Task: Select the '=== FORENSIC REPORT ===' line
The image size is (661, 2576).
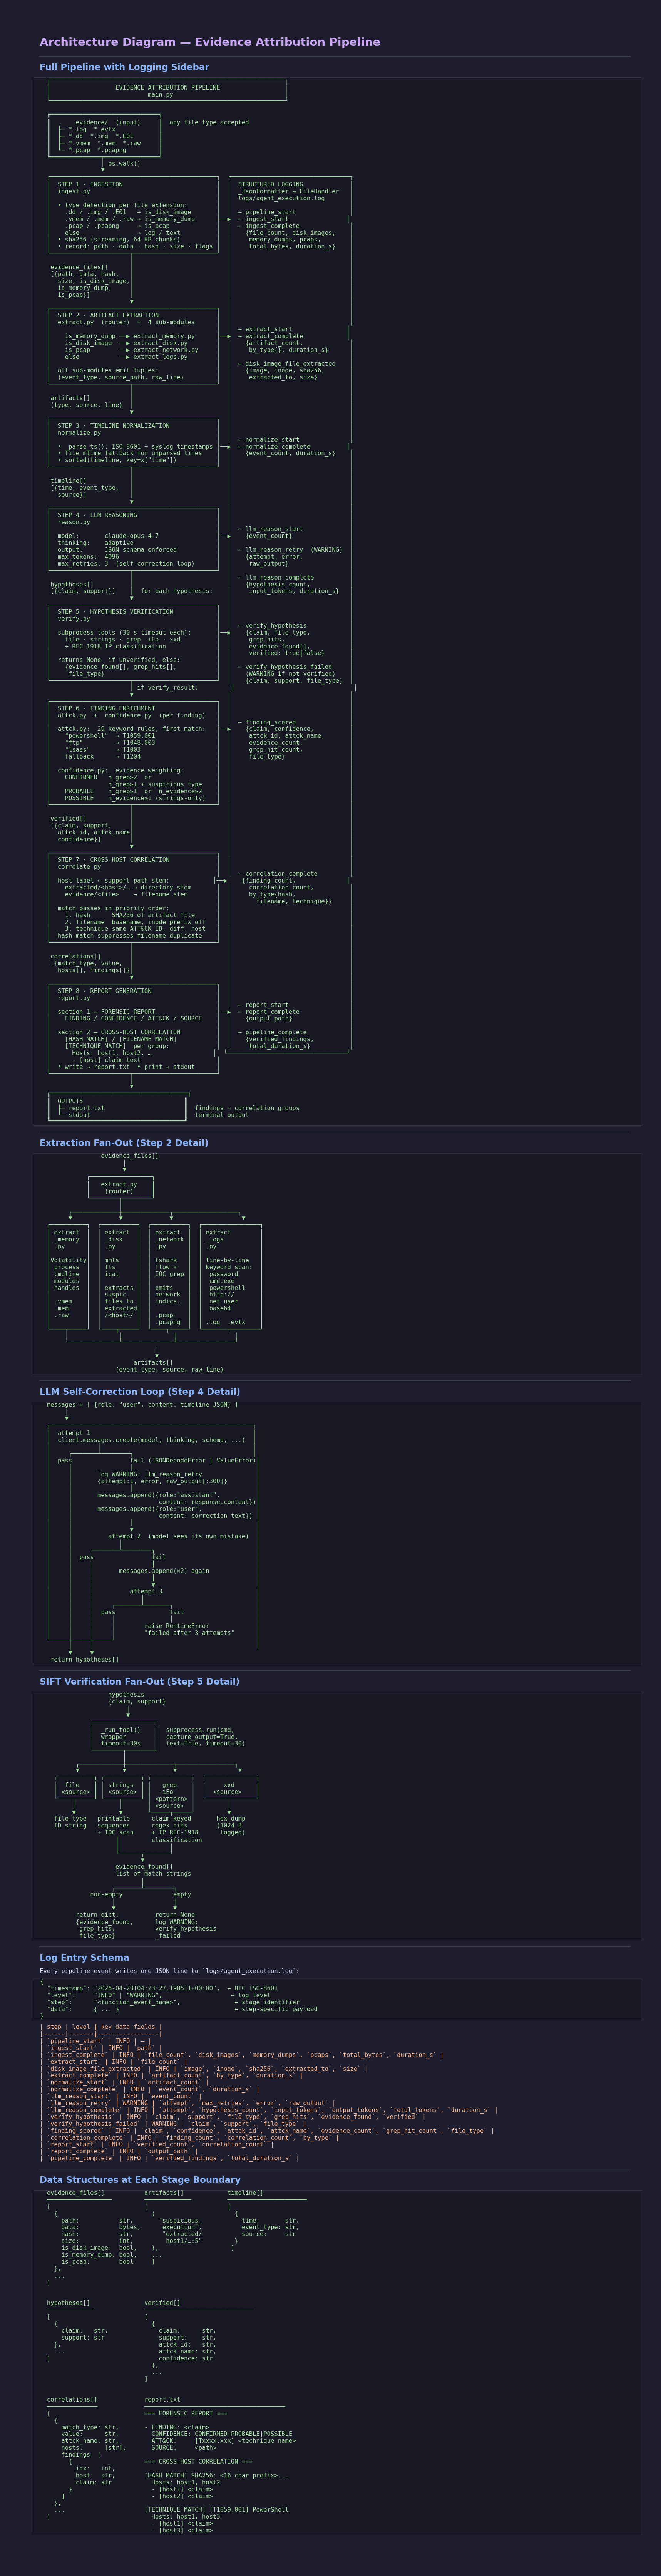Action: pos(186,2414)
